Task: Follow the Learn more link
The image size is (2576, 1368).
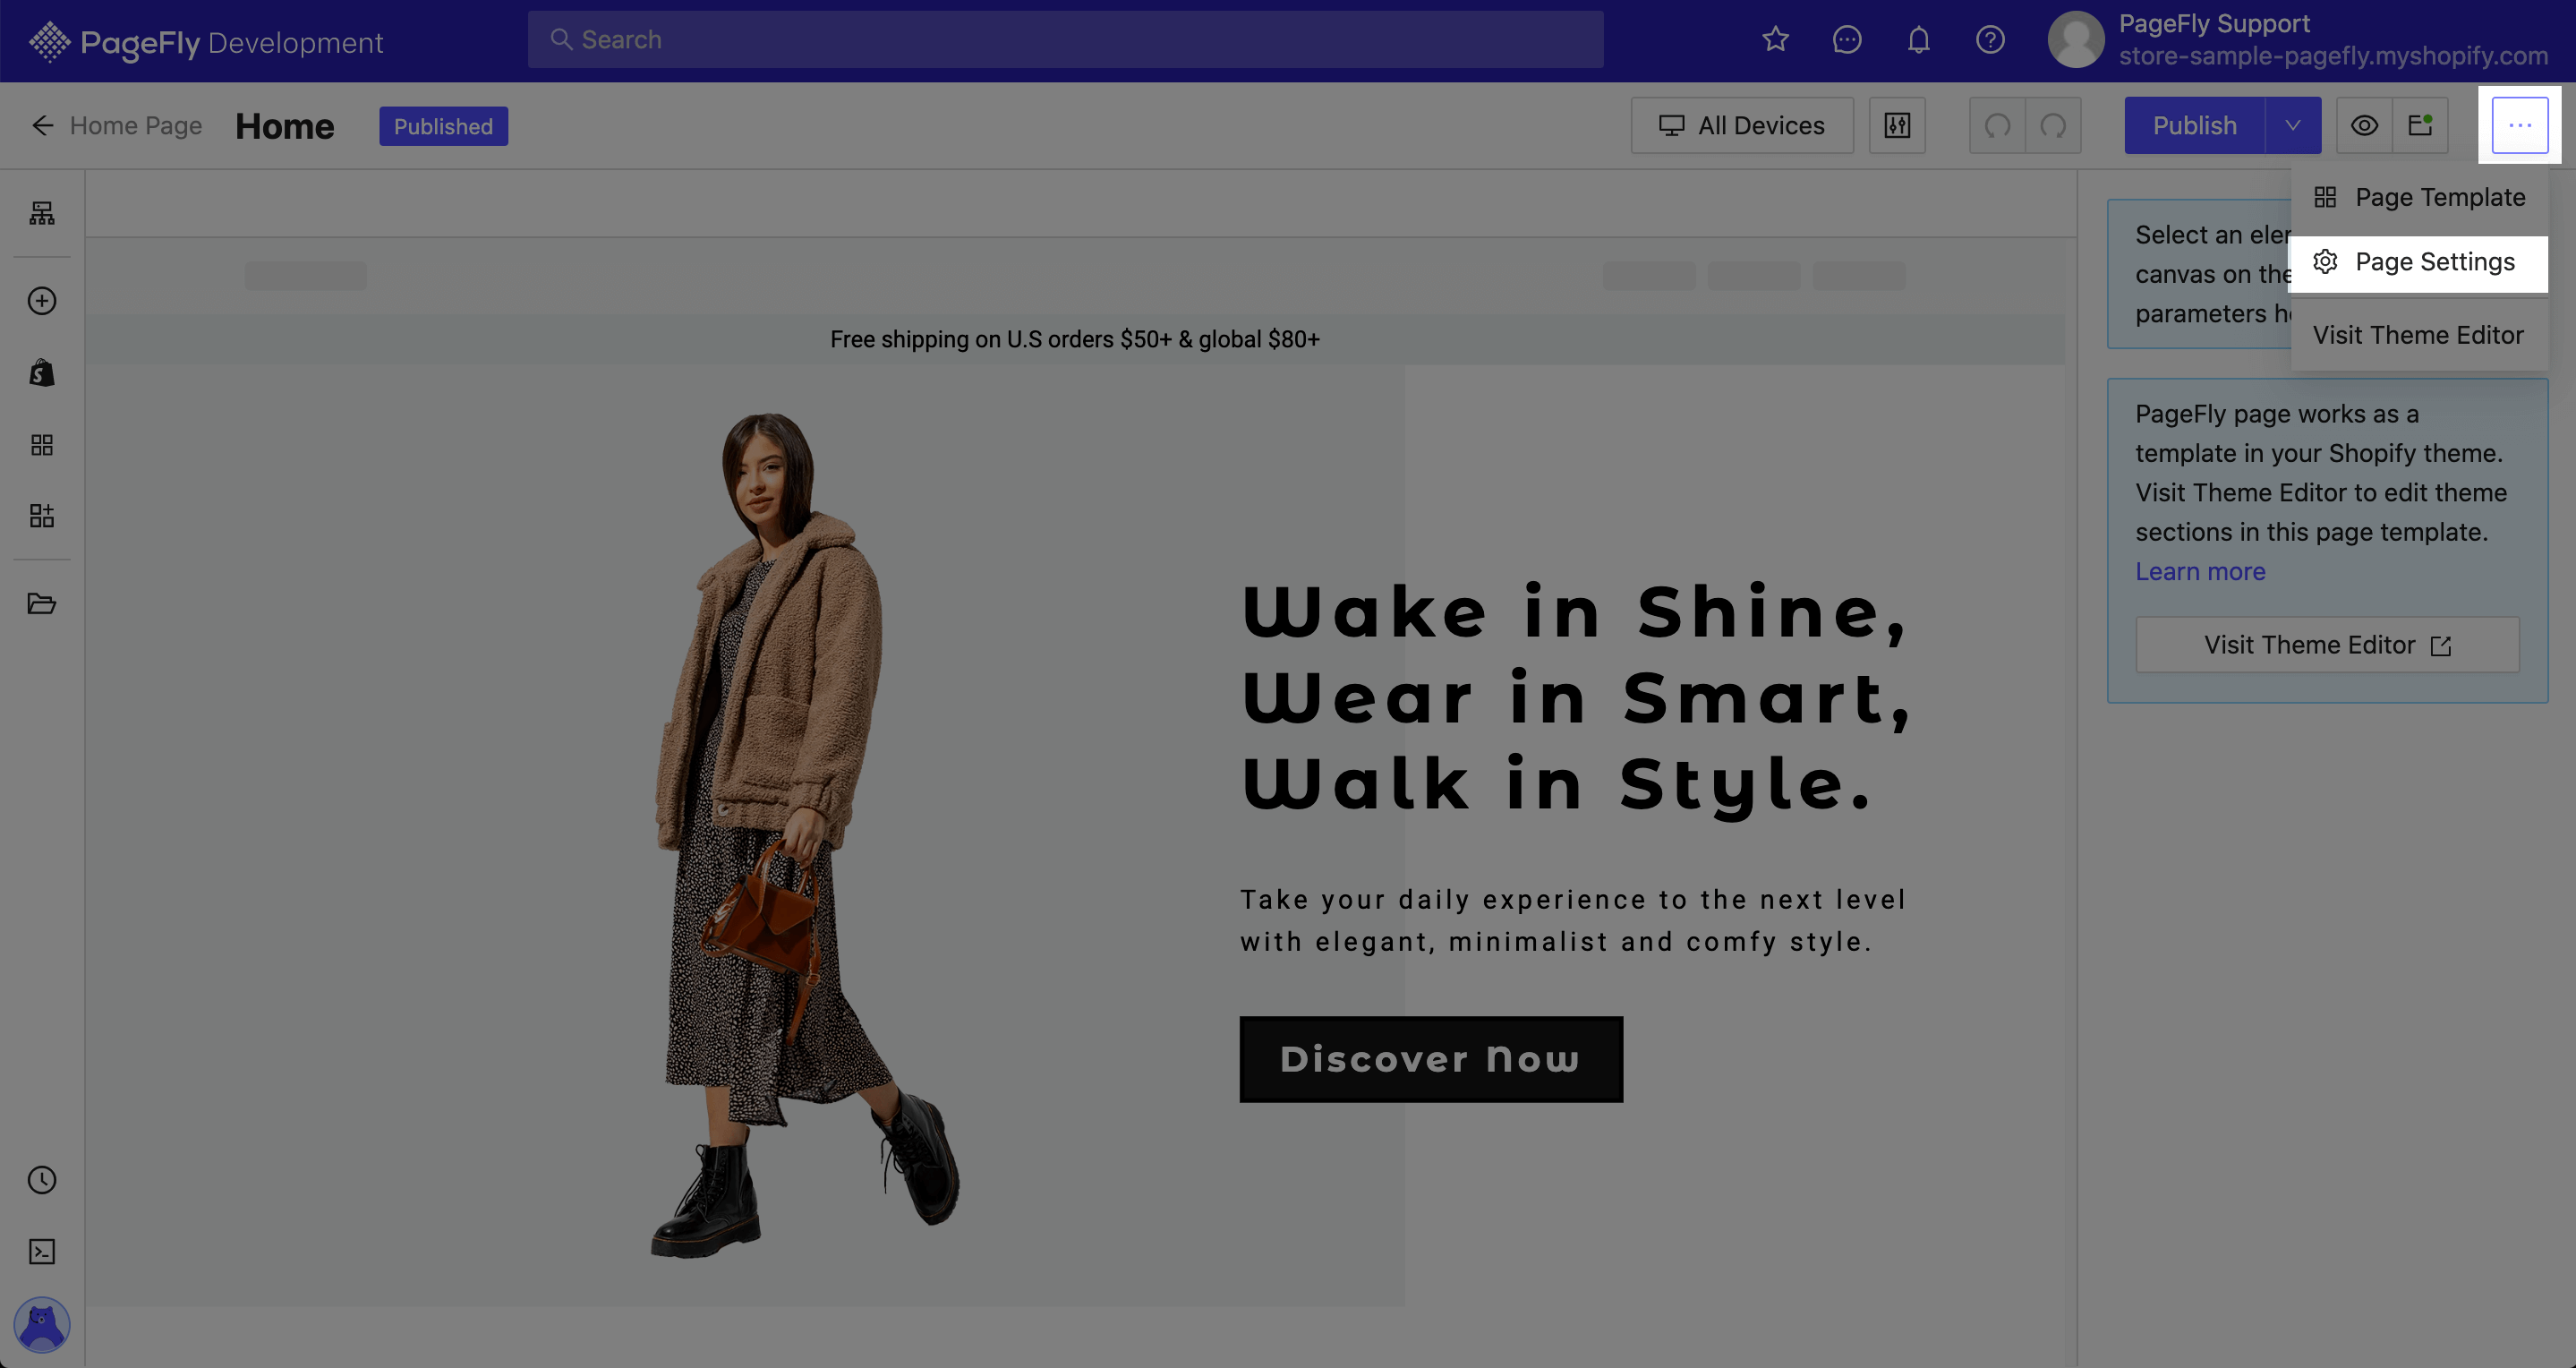Action: tap(2200, 572)
